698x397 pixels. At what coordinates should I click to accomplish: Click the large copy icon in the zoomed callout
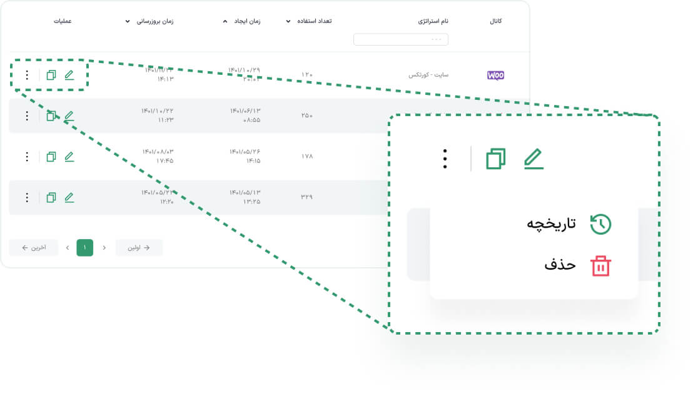(x=495, y=159)
